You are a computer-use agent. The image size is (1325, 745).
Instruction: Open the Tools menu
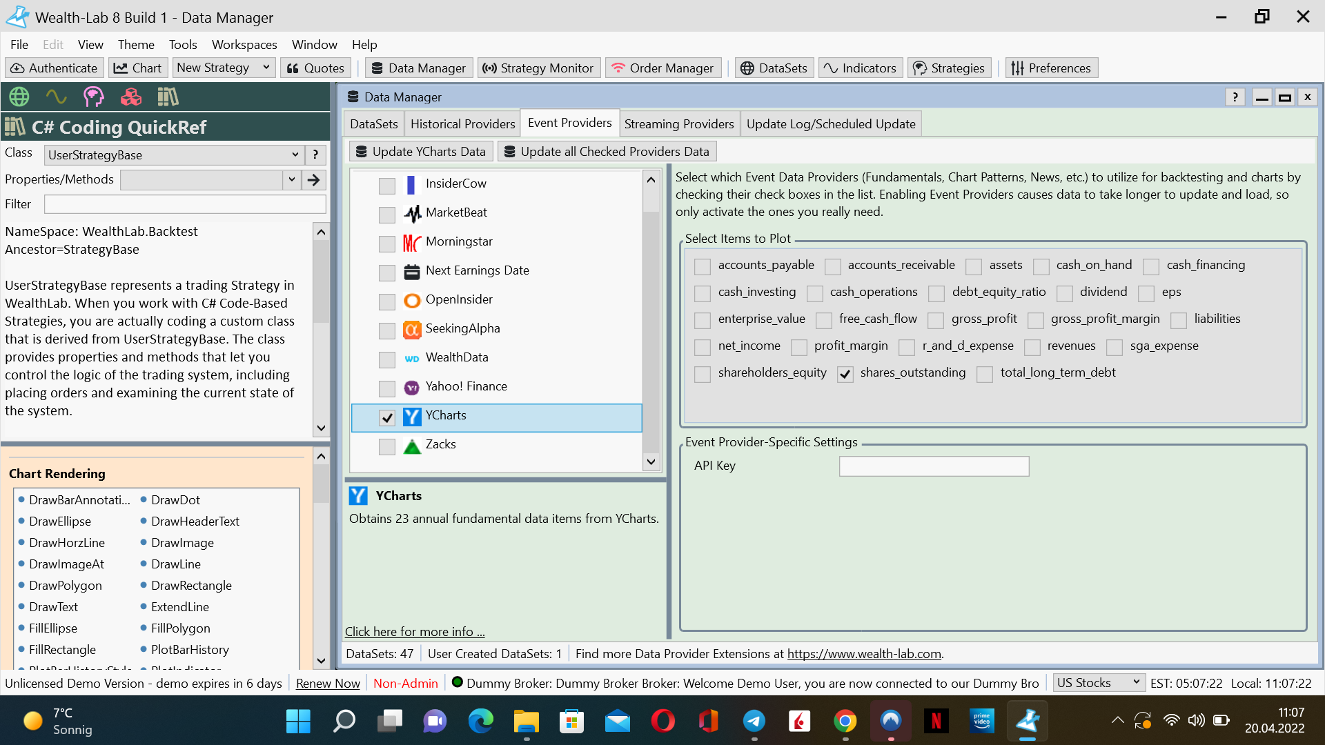click(x=183, y=44)
